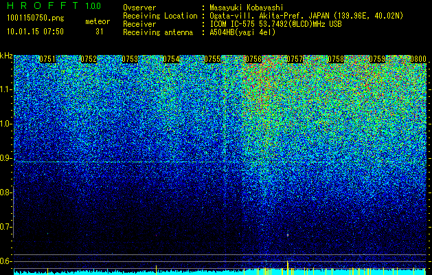Click the 1.1 frequency axis label
Viewport: 432px width, 275px height.
click(6, 89)
